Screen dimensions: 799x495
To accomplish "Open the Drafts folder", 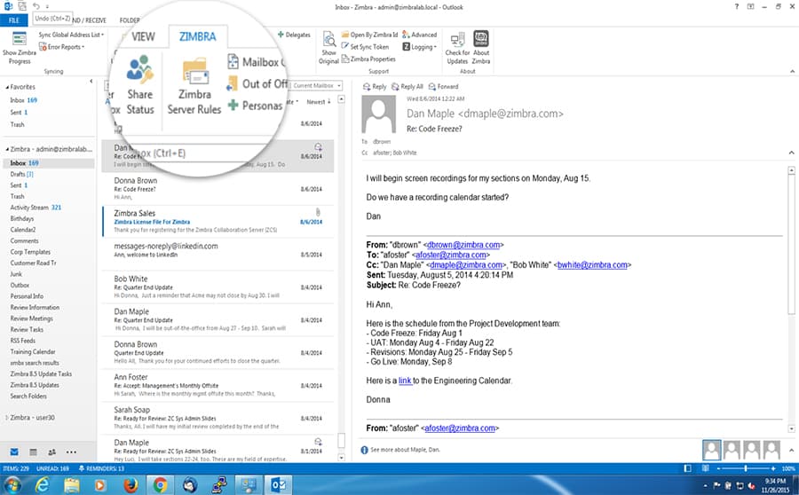I will pos(21,174).
